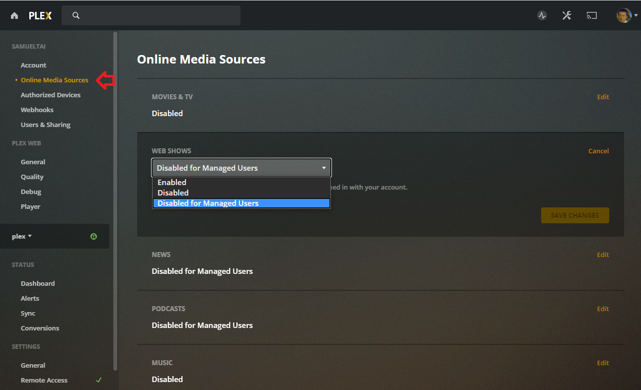Image resolution: width=641 pixels, height=390 pixels.
Task: Open Settings wrench and screwdriver icon
Action: (x=567, y=15)
